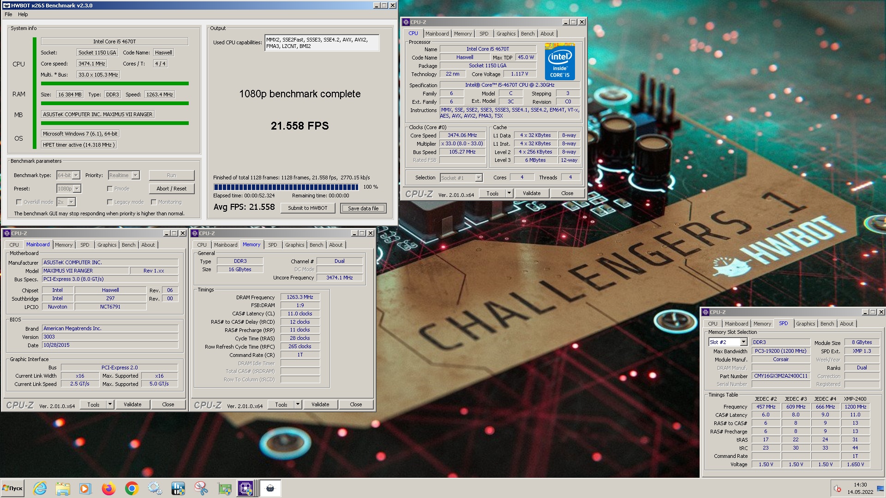Viewport: 886px width, 498px height.
Task: Switch to About tab in CPU-Z SPD window
Action: [x=846, y=324]
